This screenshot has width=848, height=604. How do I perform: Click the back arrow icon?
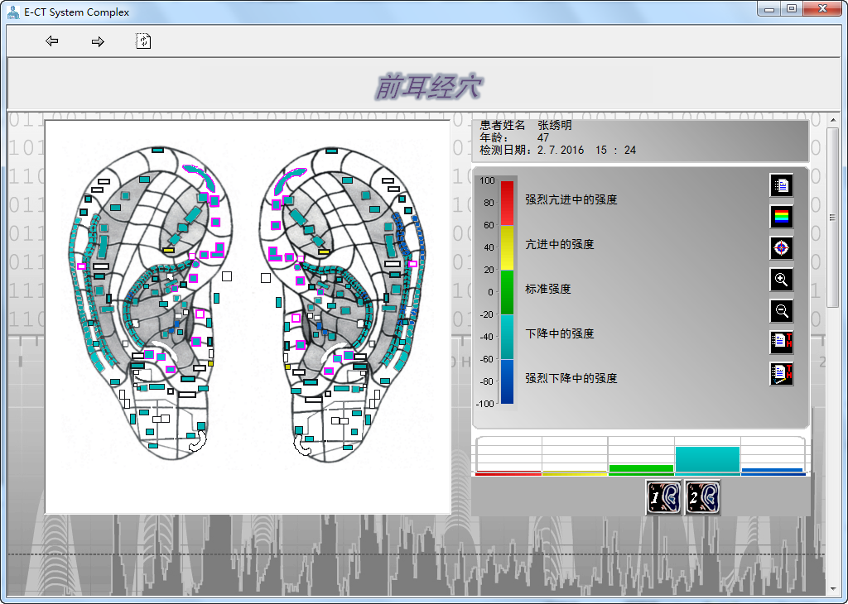pos(52,41)
